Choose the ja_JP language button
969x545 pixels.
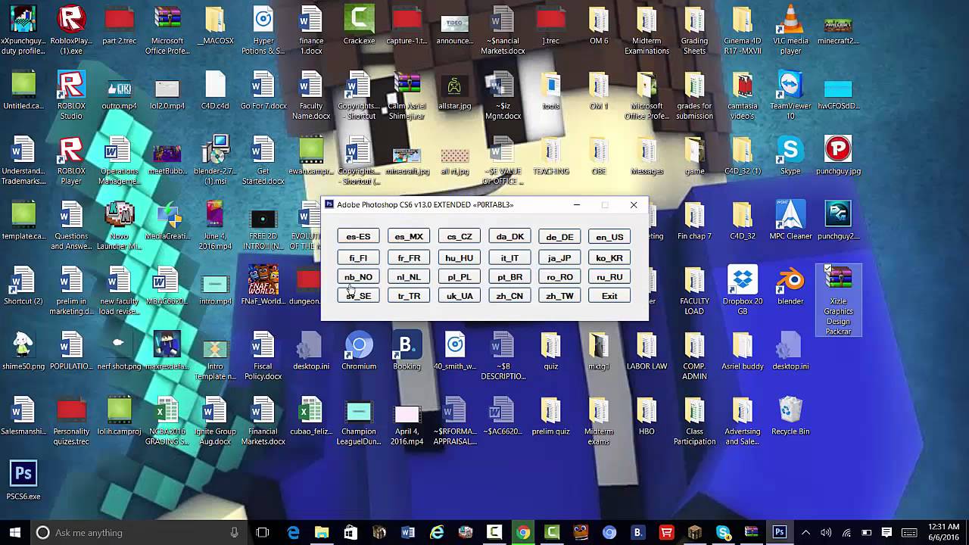[x=559, y=258]
